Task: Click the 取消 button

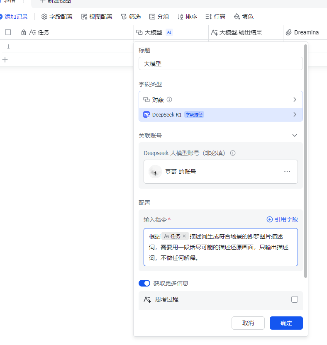Action: tap(248, 323)
